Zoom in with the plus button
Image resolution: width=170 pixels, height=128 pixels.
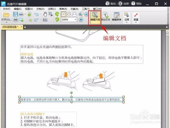[81, 20]
